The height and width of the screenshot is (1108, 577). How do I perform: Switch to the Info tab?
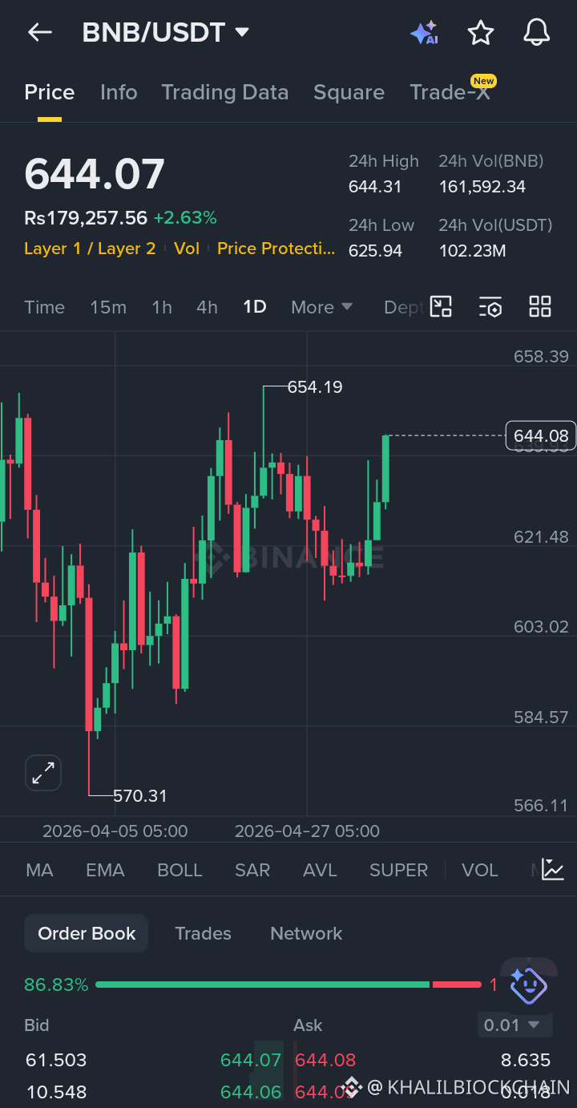tap(119, 92)
